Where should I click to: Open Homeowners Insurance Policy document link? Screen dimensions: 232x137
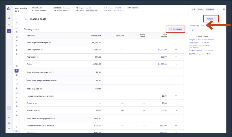(x=200, y=47)
